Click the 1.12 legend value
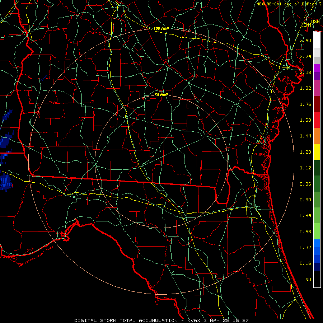This screenshot has width=323, height=323. point(305,168)
